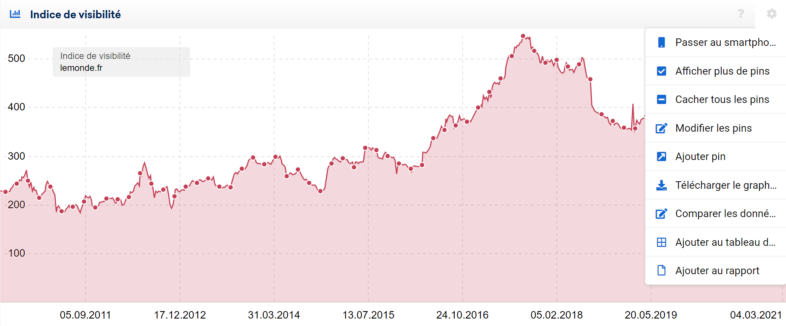Viewport: 786px width, 326px height.
Task: Click the Cacher tous les pins minus icon
Action: (661, 100)
